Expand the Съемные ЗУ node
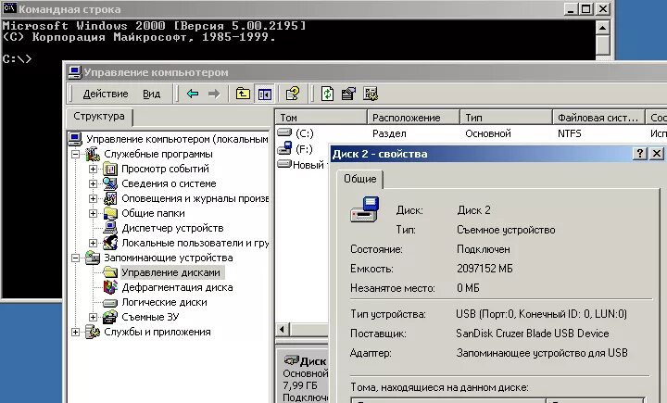 93,317
